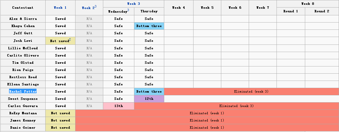Screen dimensions: 339x132
Task: Click footnote 3 beside Week 2
Action: tap(95, 6)
